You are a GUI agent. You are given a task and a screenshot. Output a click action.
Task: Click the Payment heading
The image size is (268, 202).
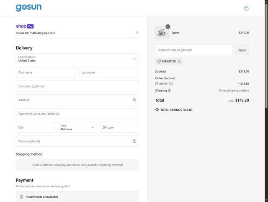25,180
